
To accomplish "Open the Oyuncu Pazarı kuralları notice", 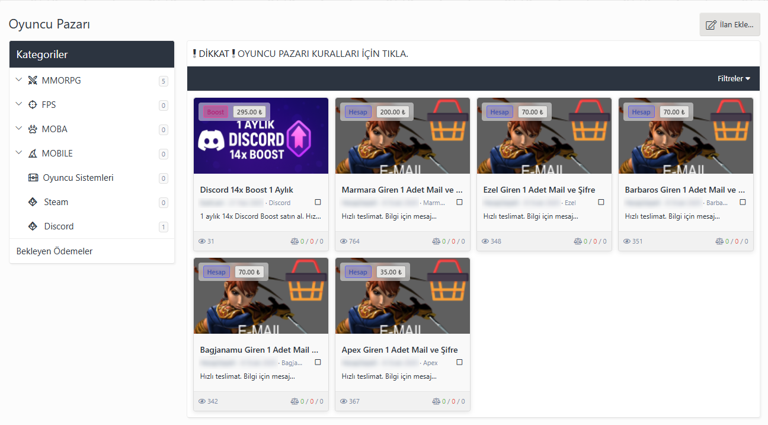I will pos(300,54).
